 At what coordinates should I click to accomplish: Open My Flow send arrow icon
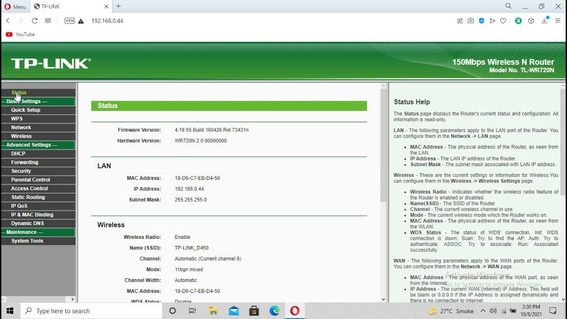(x=492, y=21)
